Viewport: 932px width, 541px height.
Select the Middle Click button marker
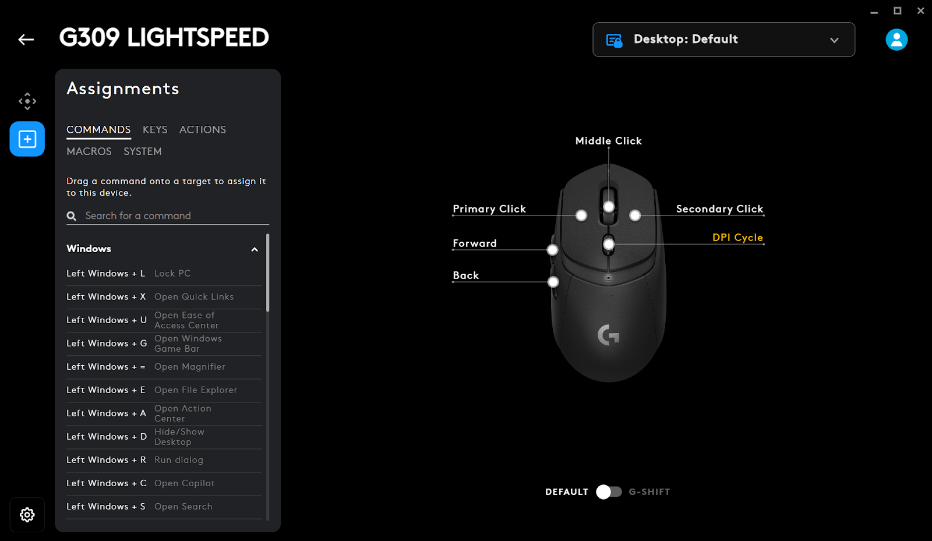[x=609, y=207]
